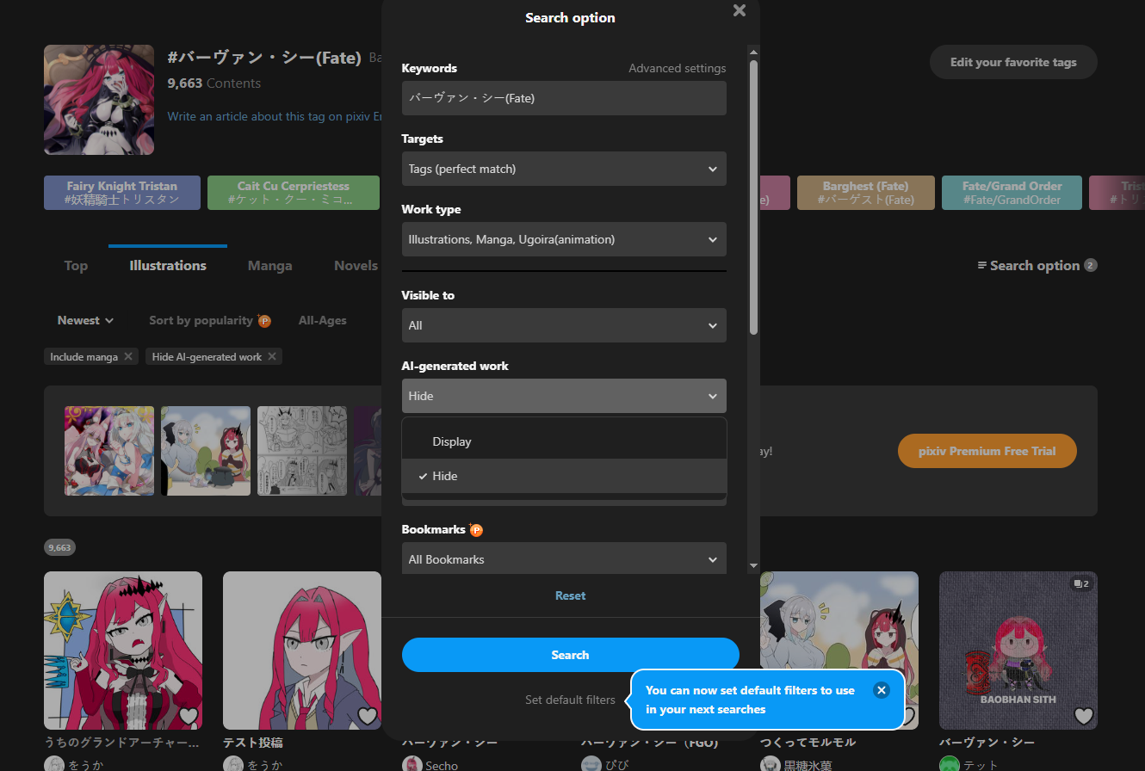
Task: Collapse the AI-generated work dropdown
Action: [564, 396]
